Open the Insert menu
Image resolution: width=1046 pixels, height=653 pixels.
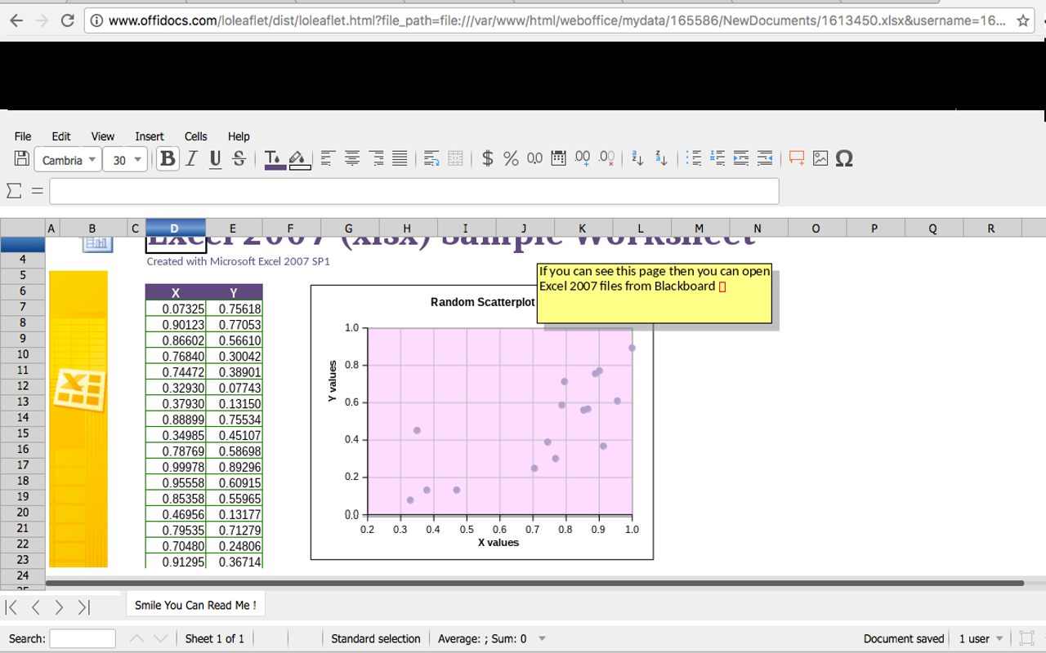[149, 136]
